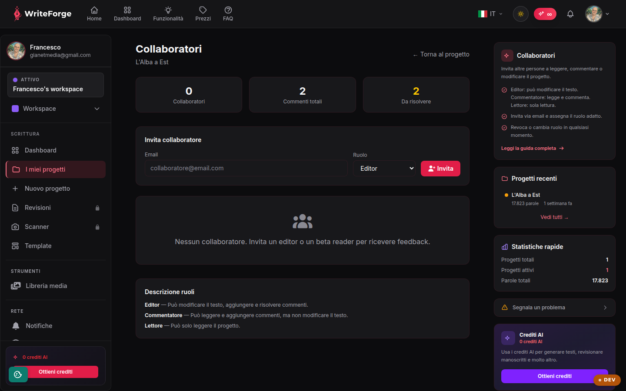
Task: Focus the collaborator email input field
Action: click(246, 168)
